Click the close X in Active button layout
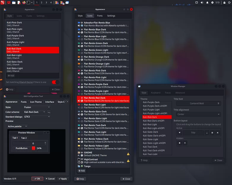The width and height of the screenshot is (232, 185). coord(217,133)
